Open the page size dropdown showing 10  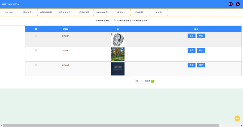pyautogui.click(x=139, y=81)
